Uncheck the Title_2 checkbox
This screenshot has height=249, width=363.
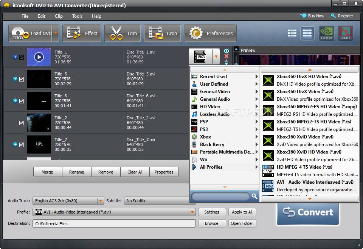click(22, 123)
